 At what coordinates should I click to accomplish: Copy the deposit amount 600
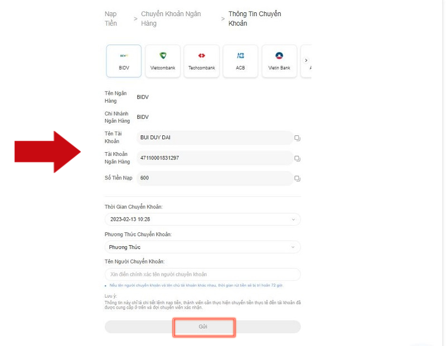[297, 179]
